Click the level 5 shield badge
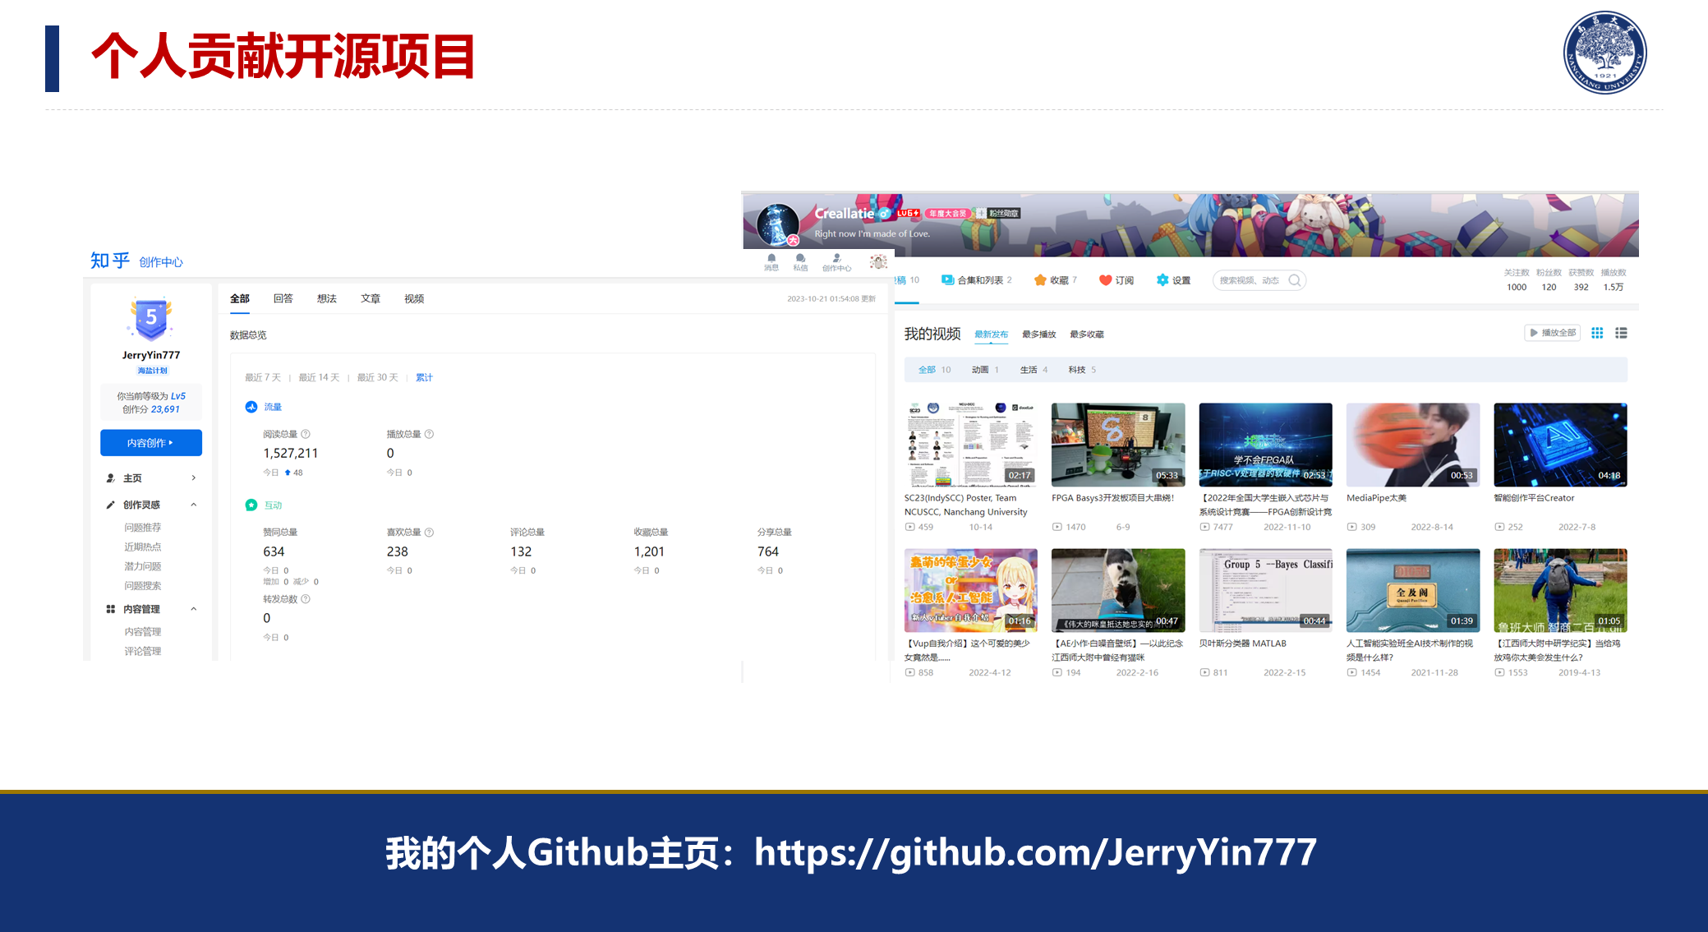1708x932 pixels. tap(151, 319)
